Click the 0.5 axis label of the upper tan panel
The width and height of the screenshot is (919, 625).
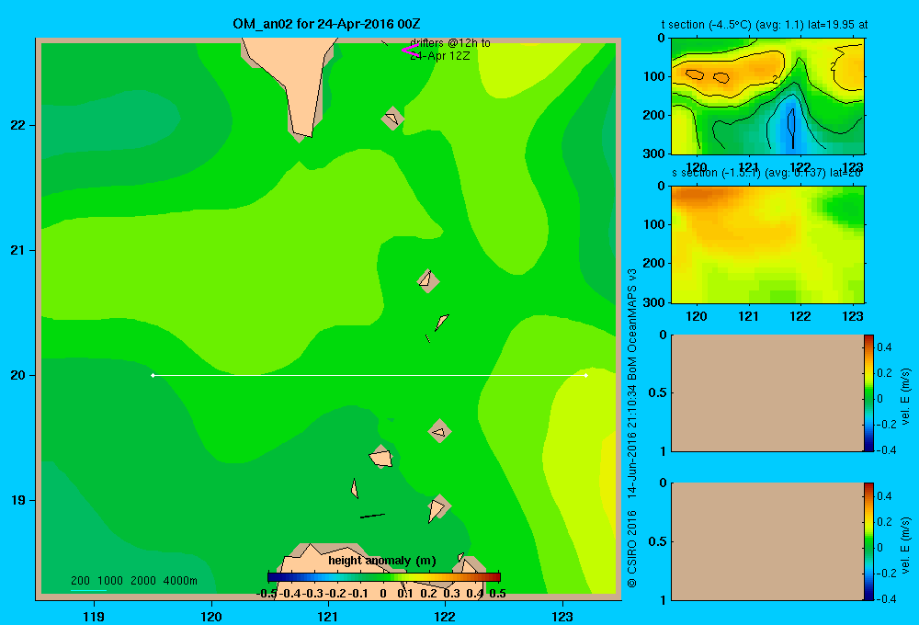click(658, 392)
